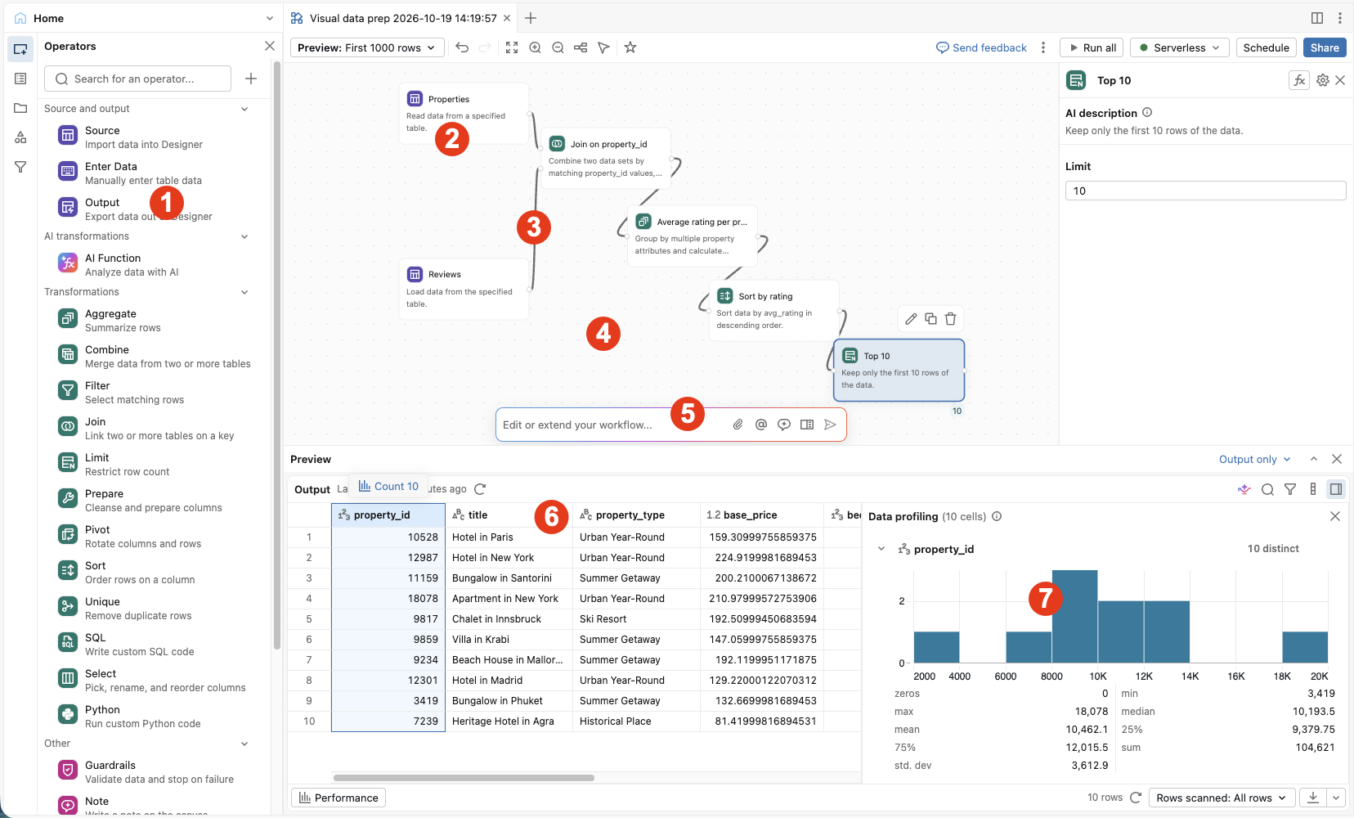Click the @ mention icon in prompt box
Viewport: 1354px width, 818px height.
(x=761, y=425)
